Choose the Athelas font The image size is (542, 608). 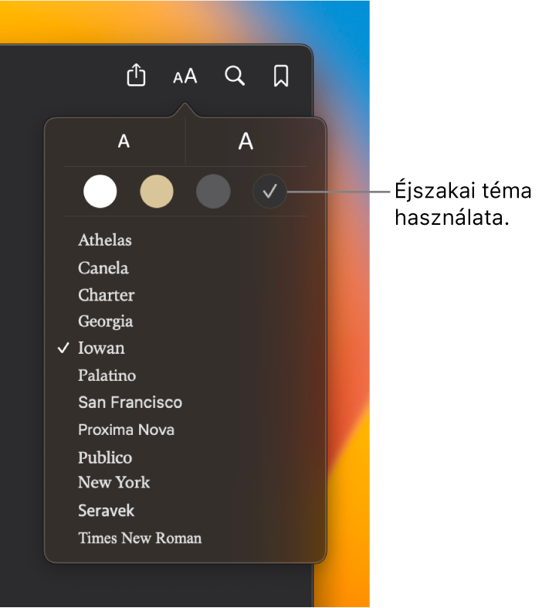(105, 240)
